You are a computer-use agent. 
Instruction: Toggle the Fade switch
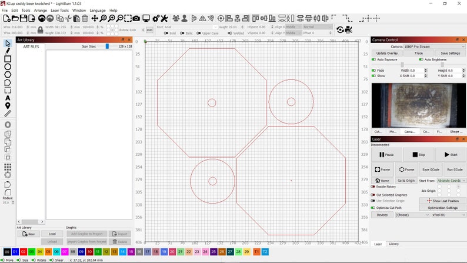click(x=373, y=71)
